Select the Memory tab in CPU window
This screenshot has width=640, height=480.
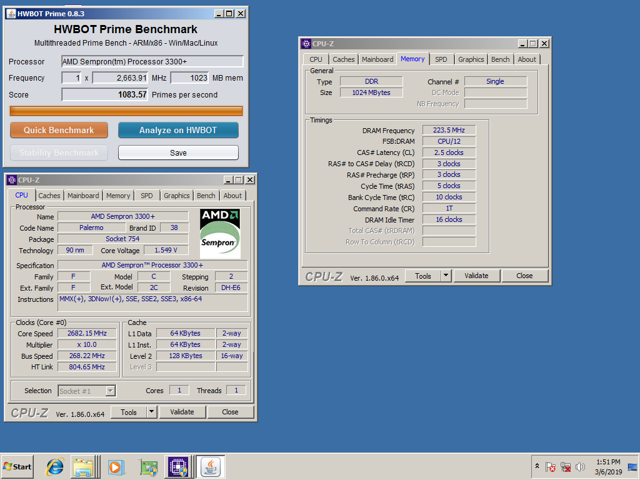click(118, 196)
